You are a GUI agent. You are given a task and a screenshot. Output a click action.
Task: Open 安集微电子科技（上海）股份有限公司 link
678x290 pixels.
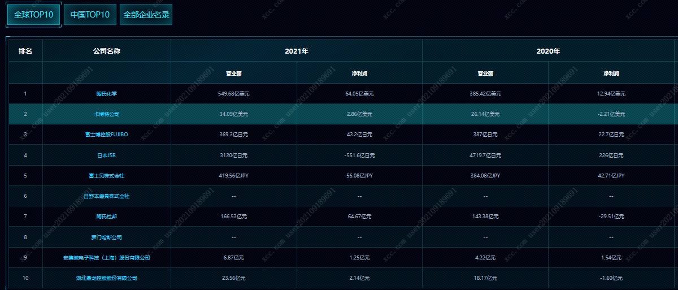click(106, 258)
